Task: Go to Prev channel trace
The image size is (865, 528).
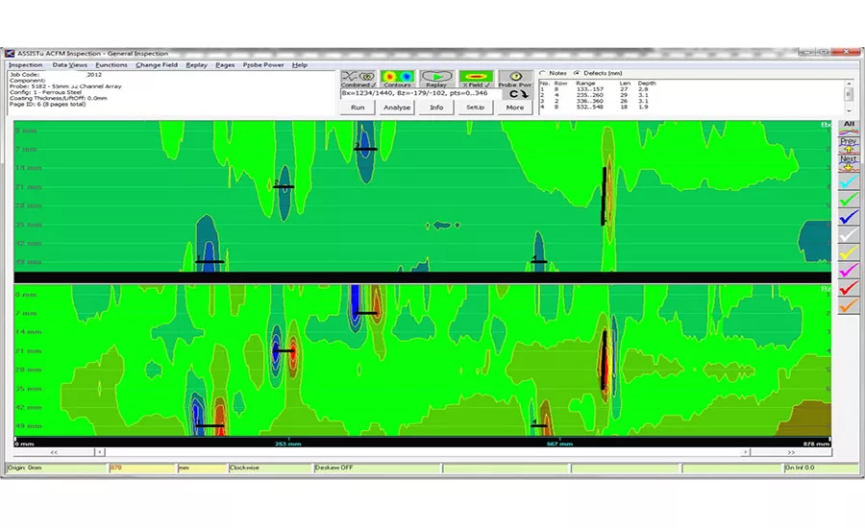Action: [x=849, y=146]
